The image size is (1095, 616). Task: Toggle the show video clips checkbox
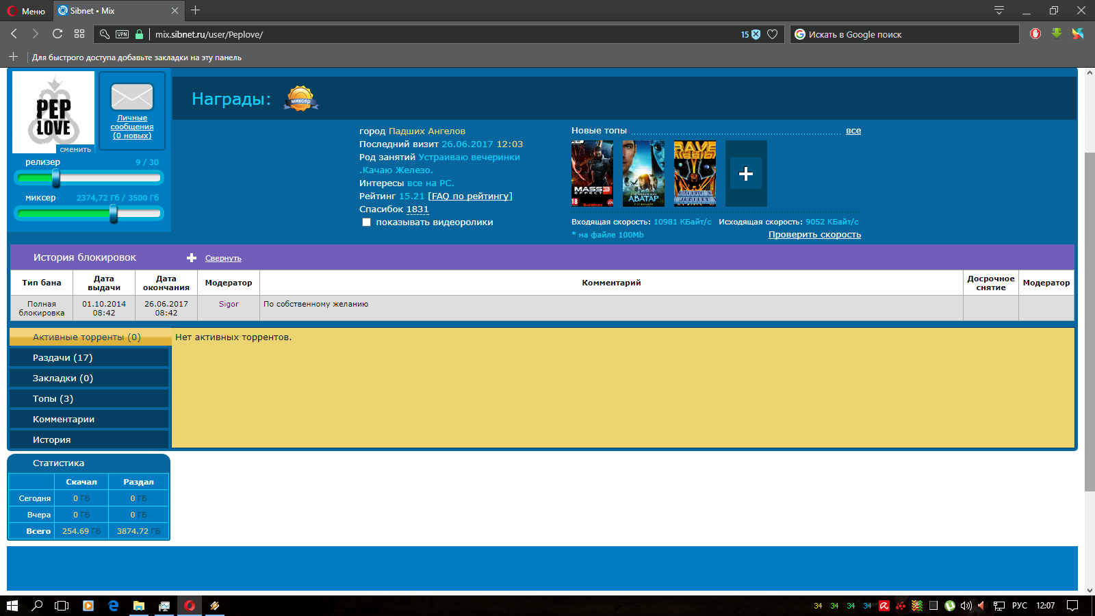(x=367, y=222)
